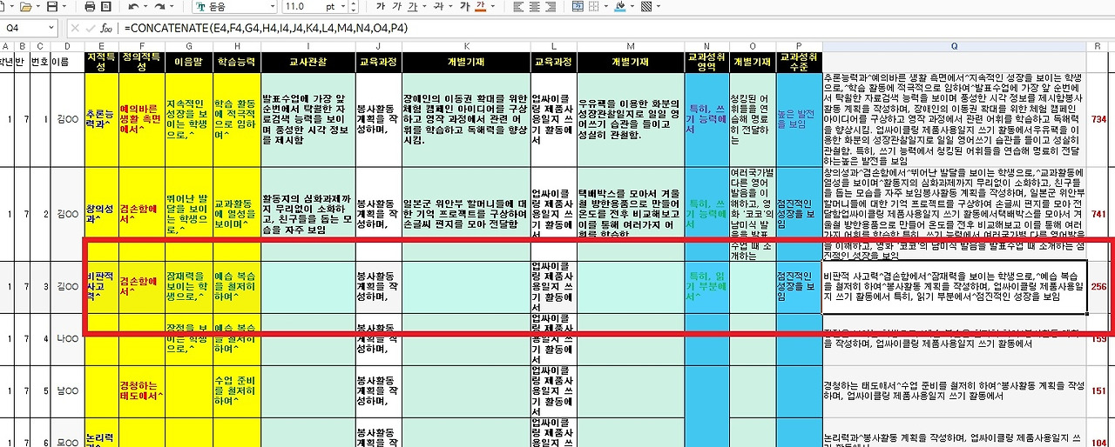Open a file with the folder icon
This screenshot has height=447, width=1115.
click(26, 7)
